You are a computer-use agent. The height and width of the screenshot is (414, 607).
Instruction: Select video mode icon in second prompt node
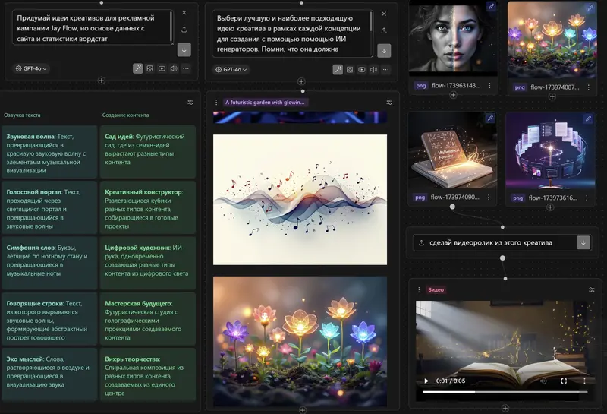coord(362,69)
